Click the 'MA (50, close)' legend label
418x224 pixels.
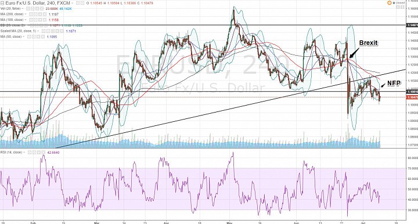tap(11, 37)
